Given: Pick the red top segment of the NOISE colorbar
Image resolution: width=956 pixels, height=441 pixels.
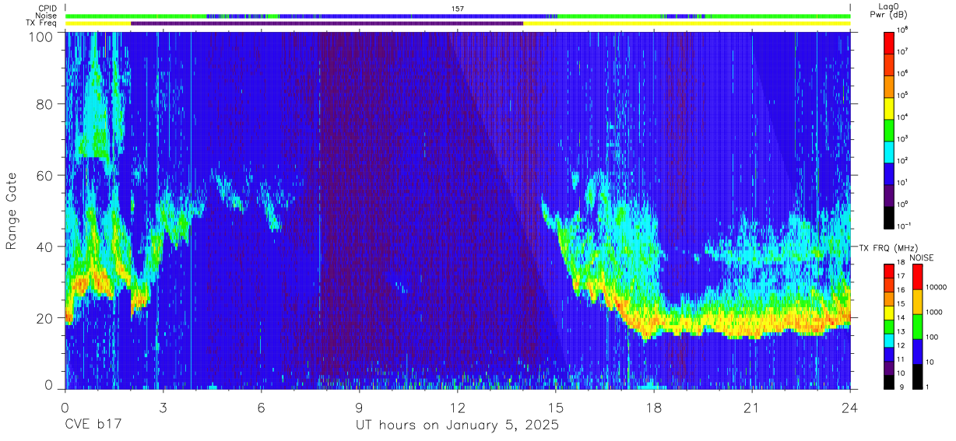Looking at the screenshot, I should click(x=917, y=277).
